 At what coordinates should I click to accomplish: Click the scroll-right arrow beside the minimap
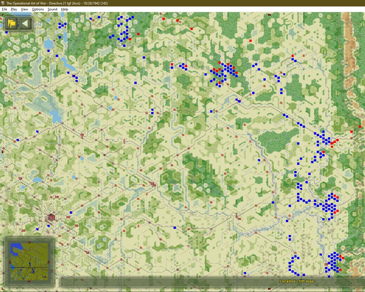[49, 262]
